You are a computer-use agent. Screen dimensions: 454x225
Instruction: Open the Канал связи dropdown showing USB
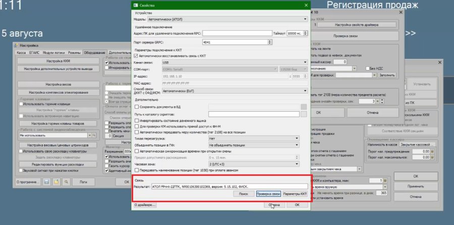point(235,62)
